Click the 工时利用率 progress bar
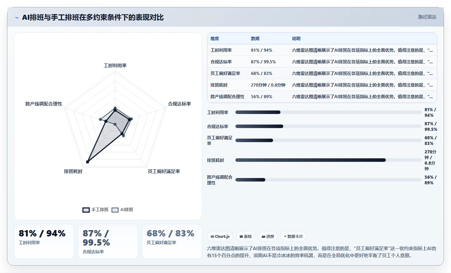Screen dimensions: 451x273 (x=328, y=112)
